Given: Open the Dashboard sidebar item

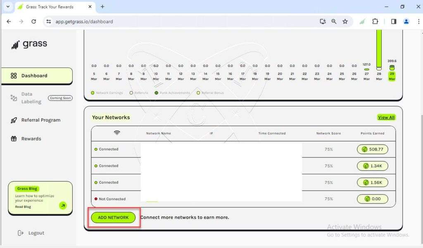Looking at the screenshot, I should pyautogui.click(x=37, y=76).
